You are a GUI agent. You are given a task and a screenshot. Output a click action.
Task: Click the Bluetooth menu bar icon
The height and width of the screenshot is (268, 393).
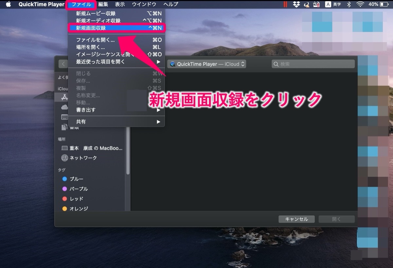349,4
